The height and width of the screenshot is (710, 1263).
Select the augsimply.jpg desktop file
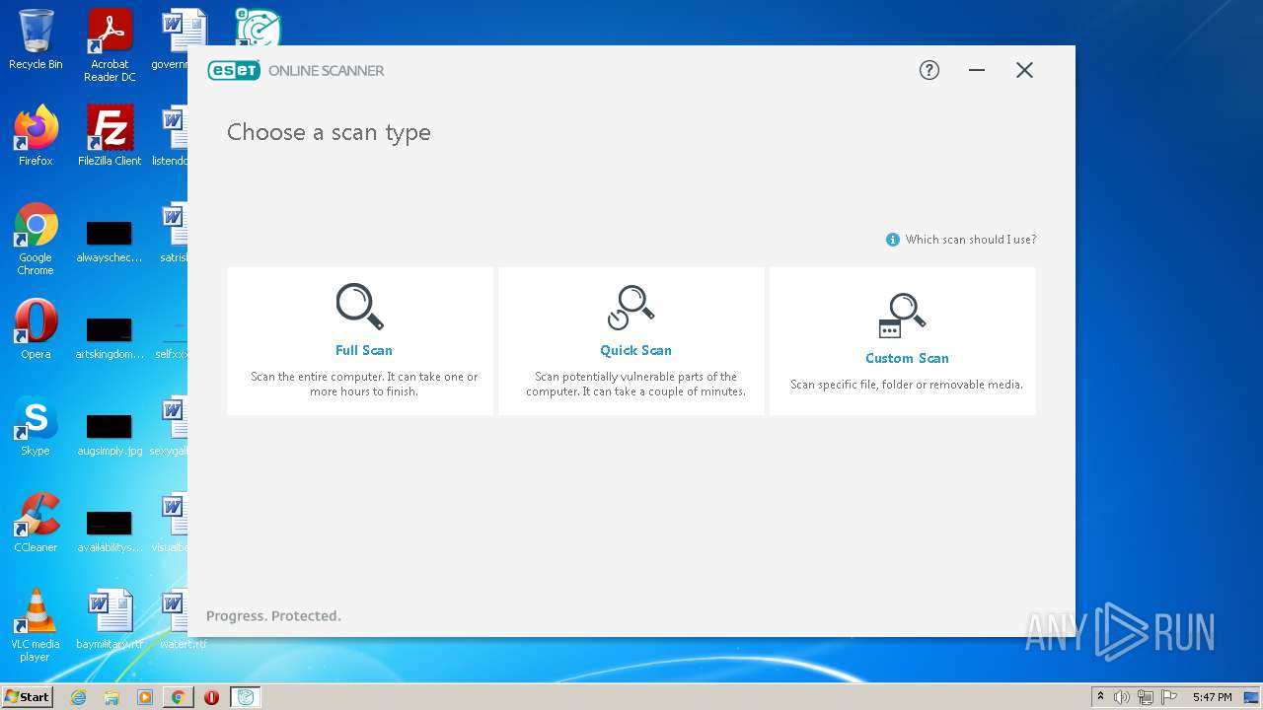pyautogui.click(x=110, y=433)
